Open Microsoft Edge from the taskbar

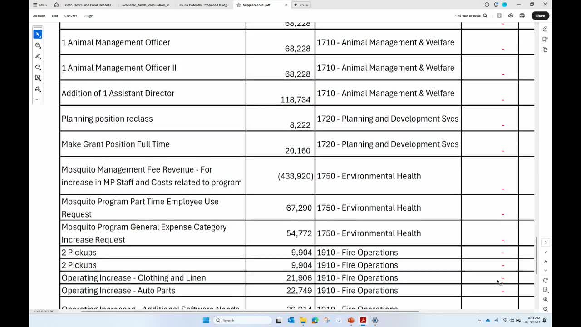315,320
